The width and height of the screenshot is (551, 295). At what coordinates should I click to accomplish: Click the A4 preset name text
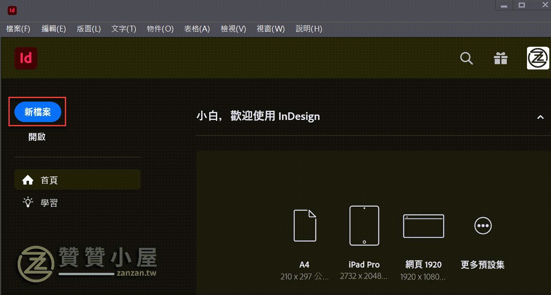pyautogui.click(x=304, y=265)
